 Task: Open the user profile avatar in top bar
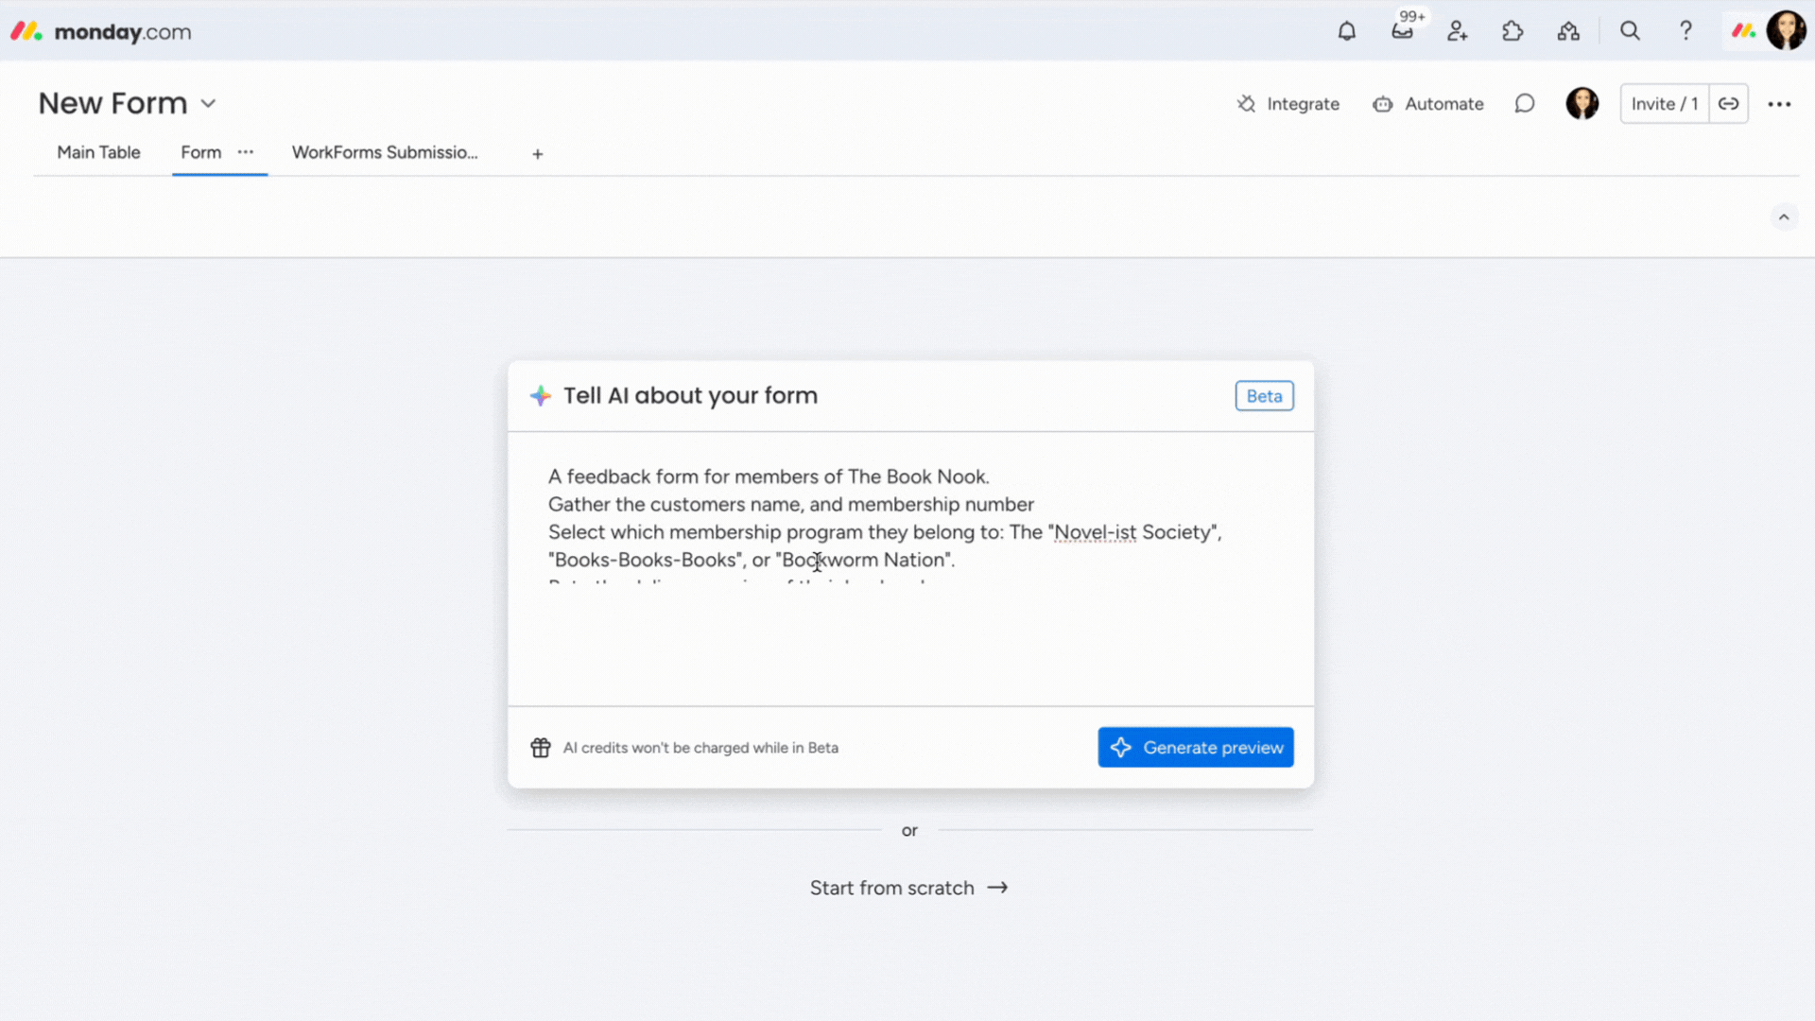pyautogui.click(x=1786, y=30)
